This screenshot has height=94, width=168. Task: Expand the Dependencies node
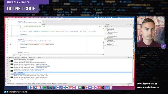pos(106,30)
